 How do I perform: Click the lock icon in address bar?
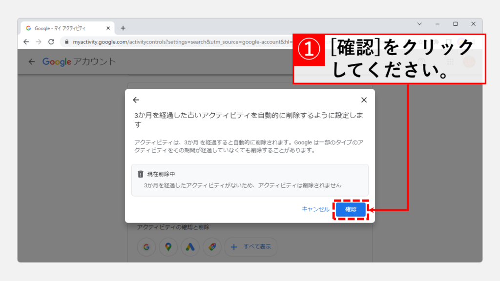(66, 42)
